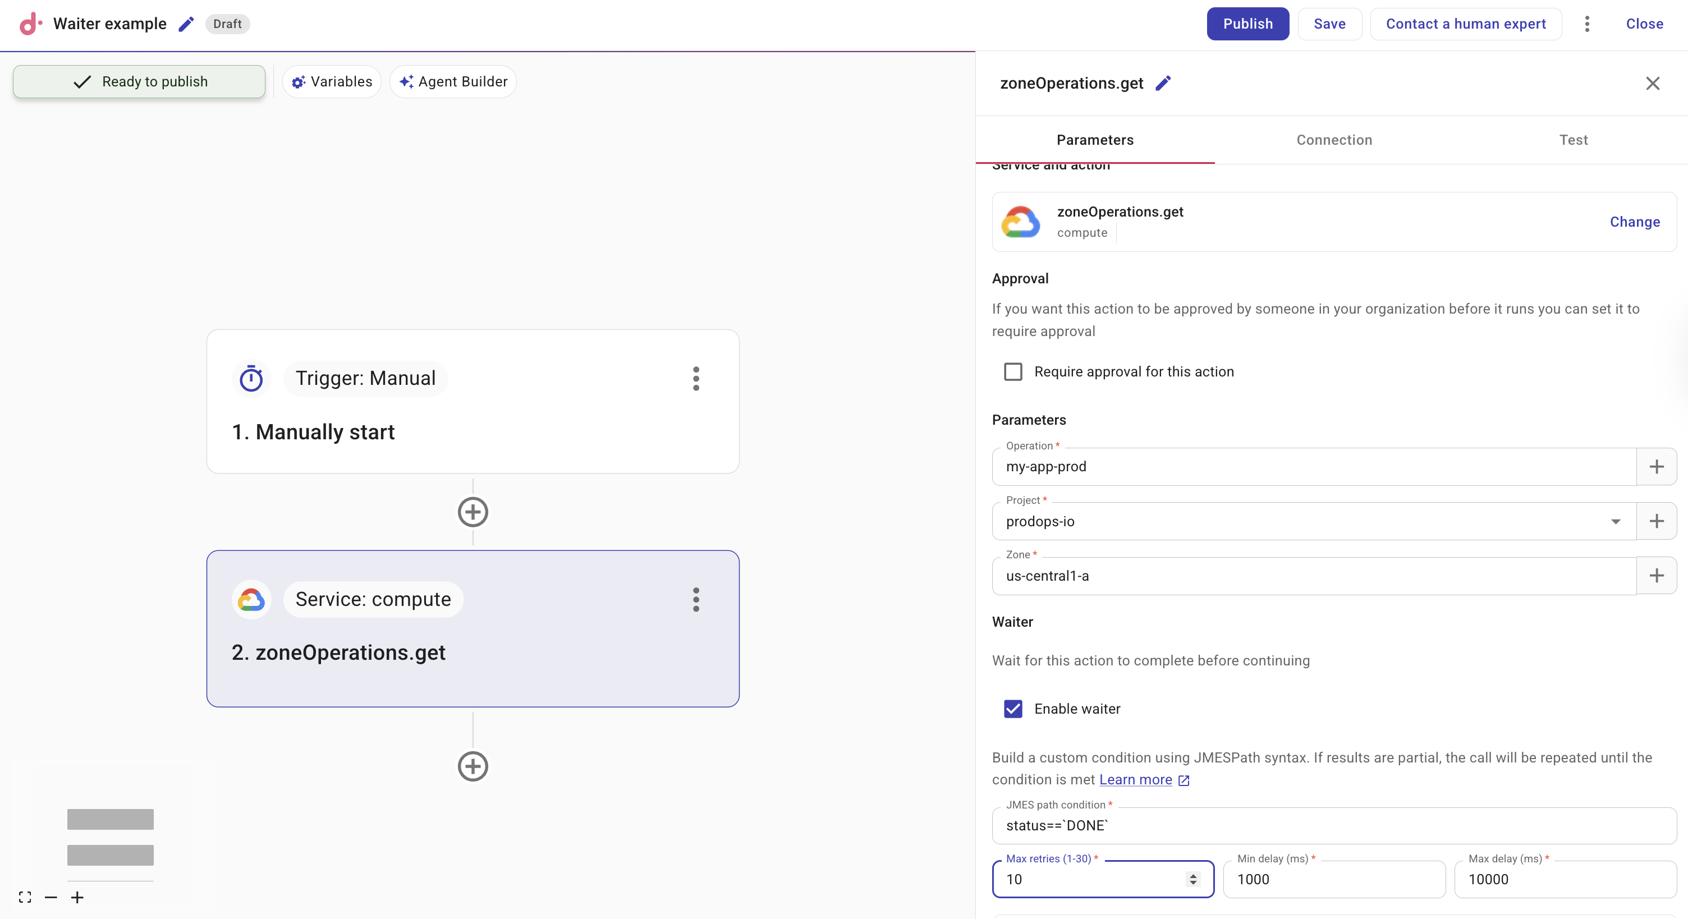Click the fit-to-screen icon at bottom left

pos(25,897)
